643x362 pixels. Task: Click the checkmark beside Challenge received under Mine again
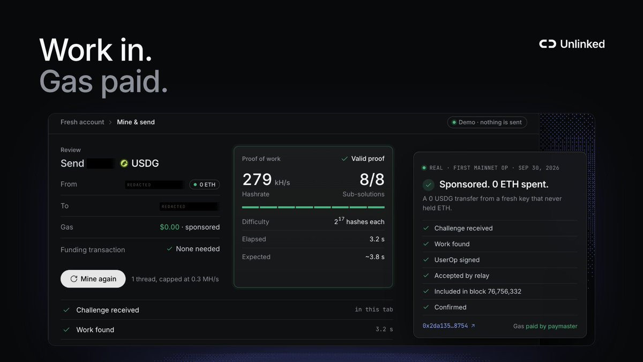pyautogui.click(x=66, y=310)
